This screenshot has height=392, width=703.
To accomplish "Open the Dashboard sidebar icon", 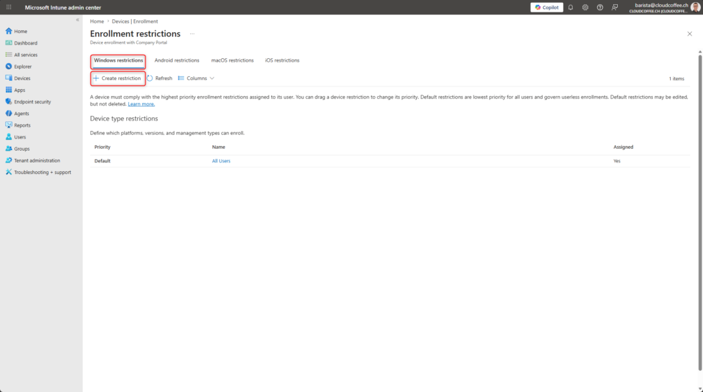I will 8,43.
